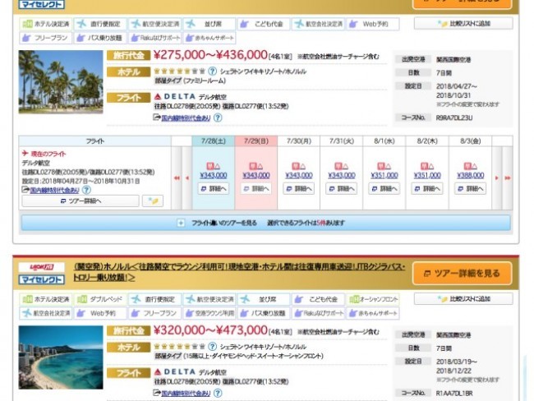Open 国内線特別代金あり link under first Delta flight
This screenshot has width=534, height=401.
click(x=186, y=118)
